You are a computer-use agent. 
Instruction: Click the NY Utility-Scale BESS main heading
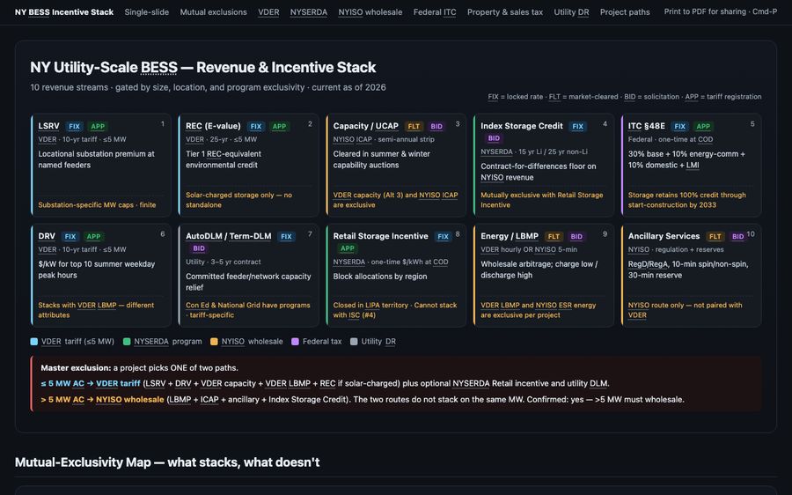pyautogui.click(x=203, y=67)
